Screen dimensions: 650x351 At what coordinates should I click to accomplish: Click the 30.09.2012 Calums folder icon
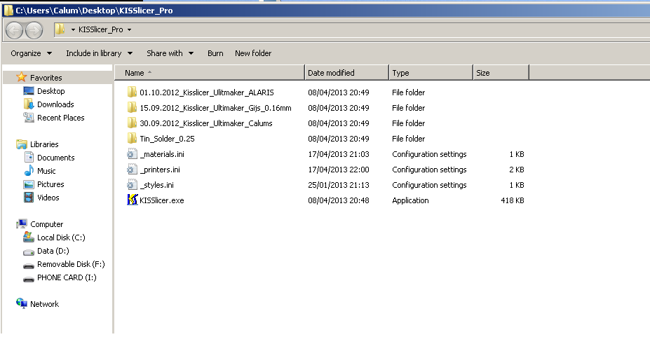click(x=133, y=123)
